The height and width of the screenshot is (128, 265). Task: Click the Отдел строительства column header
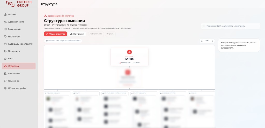point(173,93)
